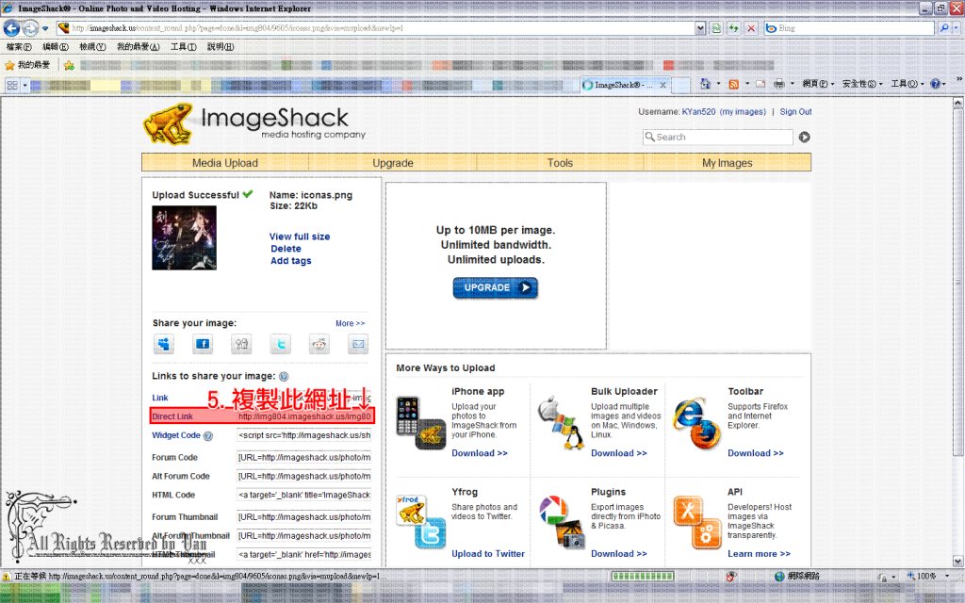Click View full size link
The height and width of the screenshot is (603, 965).
[x=300, y=236]
